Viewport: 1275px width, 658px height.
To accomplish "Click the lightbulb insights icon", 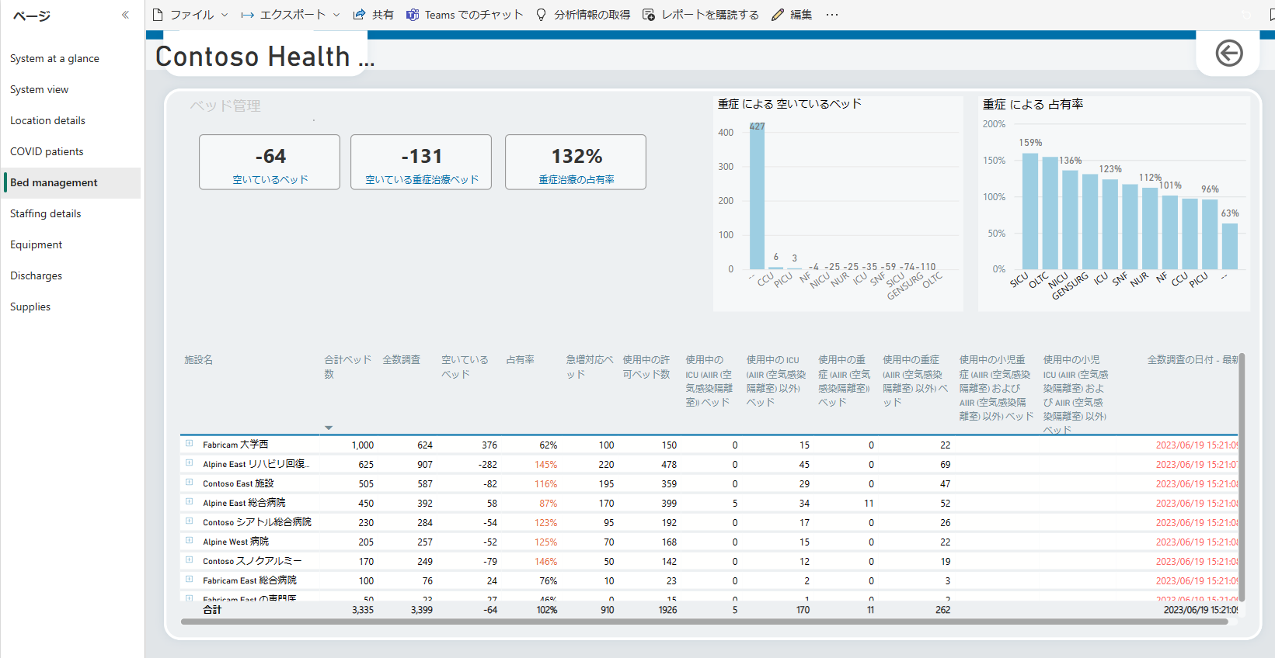I will point(542,15).
